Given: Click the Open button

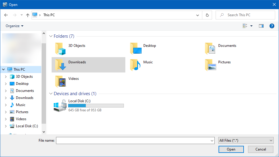Looking at the screenshot, I should tap(231, 149).
